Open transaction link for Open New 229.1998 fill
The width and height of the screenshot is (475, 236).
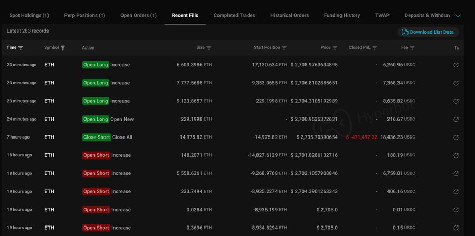tap(456, 120)
